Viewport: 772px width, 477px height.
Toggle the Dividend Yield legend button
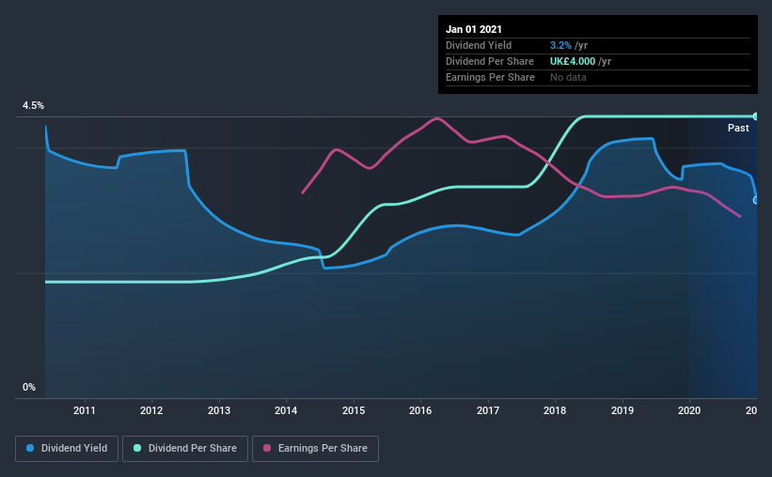67,449
